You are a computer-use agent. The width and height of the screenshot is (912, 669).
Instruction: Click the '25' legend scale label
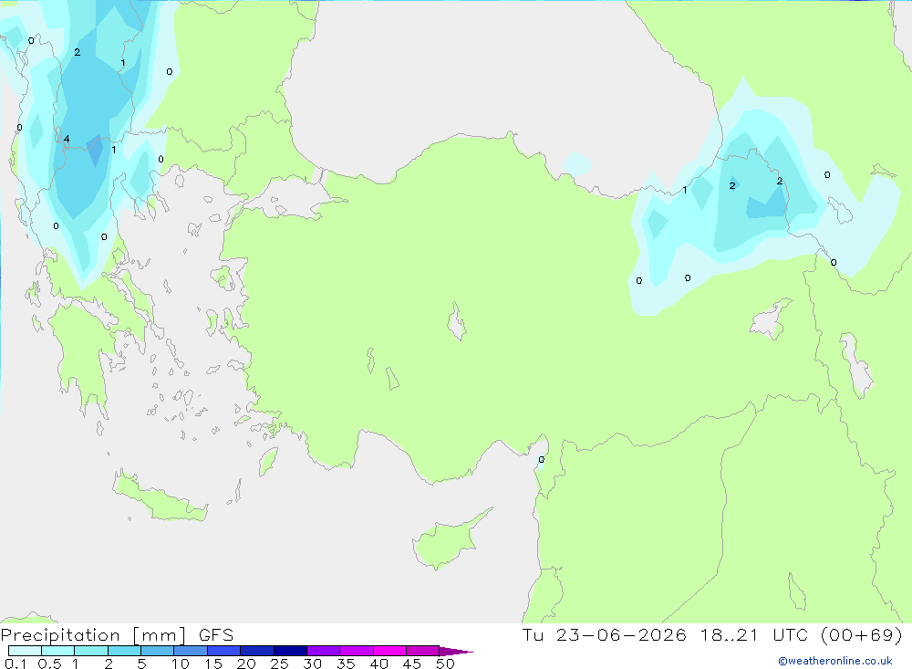click(279, 664)
